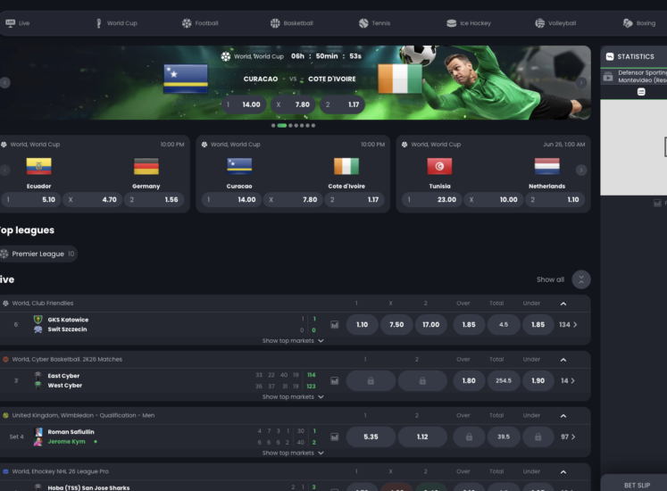Open the Tennis category
Screen dimensions: 667x491
(374, 23)
